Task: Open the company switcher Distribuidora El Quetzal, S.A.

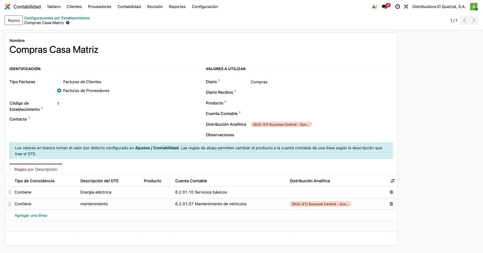Action: 439,7
